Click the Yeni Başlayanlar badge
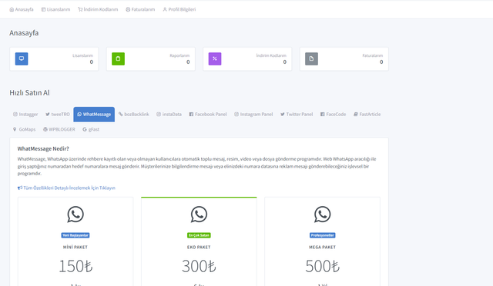This screenshot has height=286, width=493. (75, 235)
